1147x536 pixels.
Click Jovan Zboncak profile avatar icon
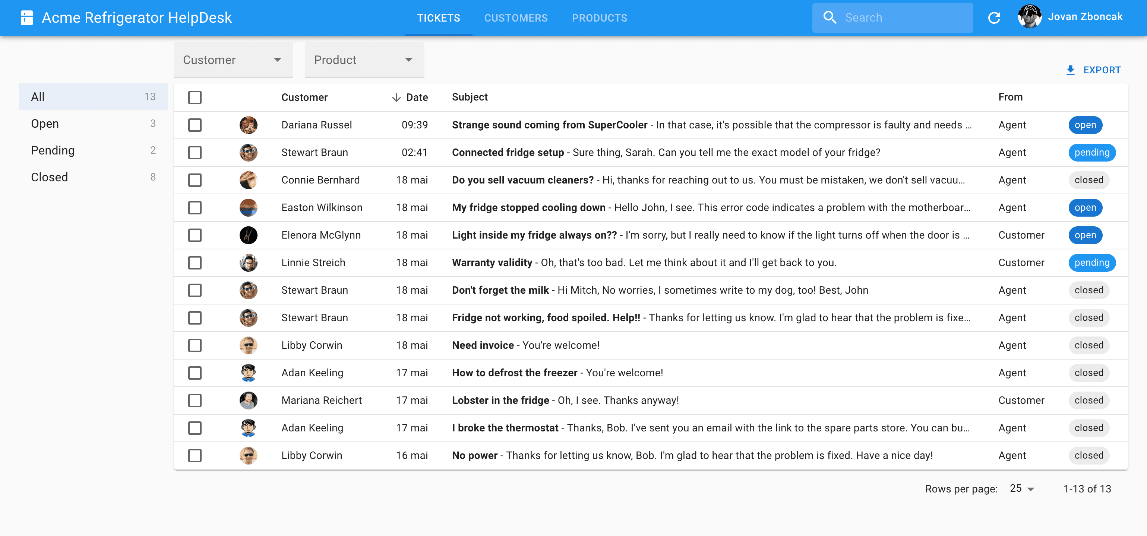1029,17
